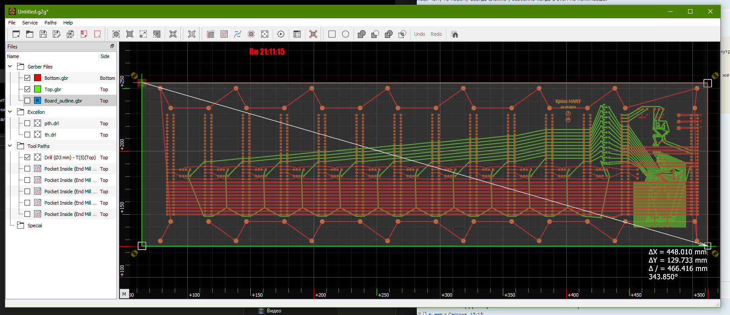This screenshot has width=730, height=315.
Task: Click the close-all icon with red X
Action: 97,34
